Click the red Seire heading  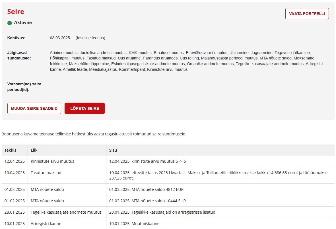[16, 12]
